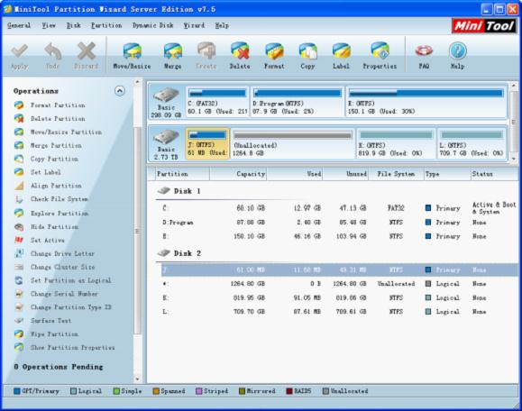Collapse the Operations panel chevron
This screenshot has height=411, width=522.
[120, 91]
